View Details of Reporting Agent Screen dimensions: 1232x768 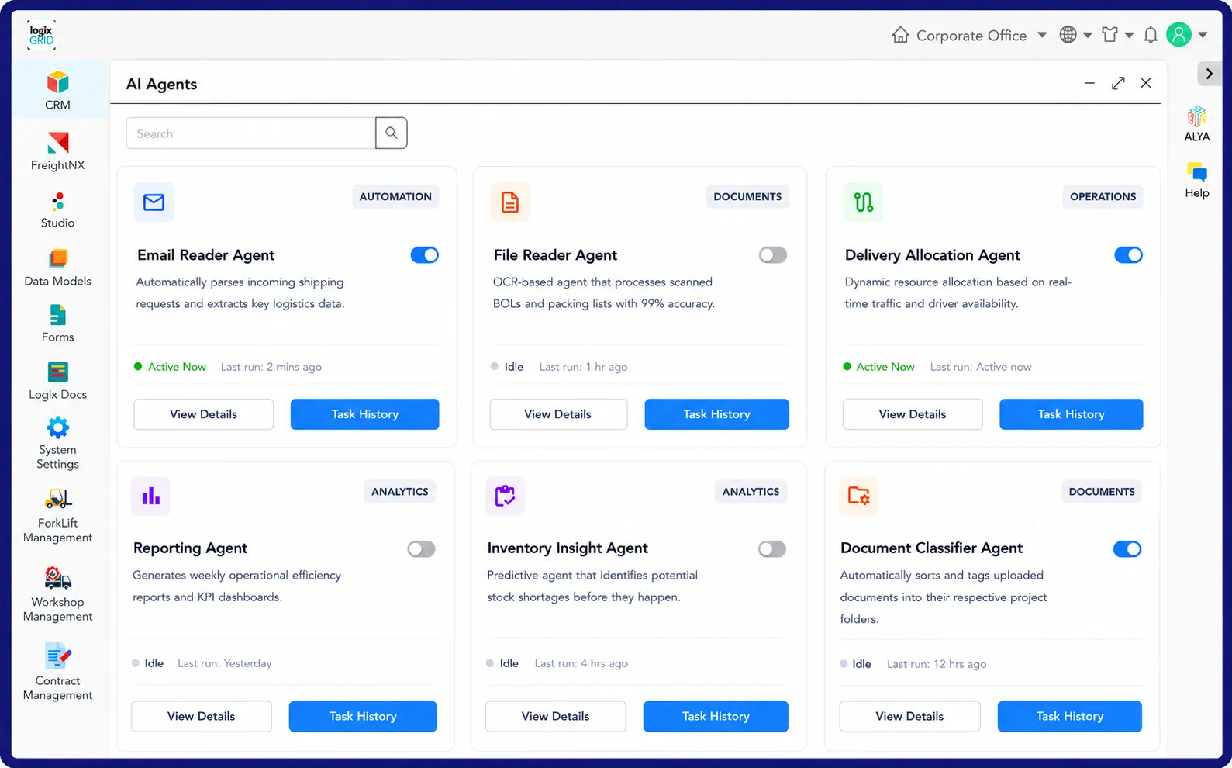coord(202,717)
